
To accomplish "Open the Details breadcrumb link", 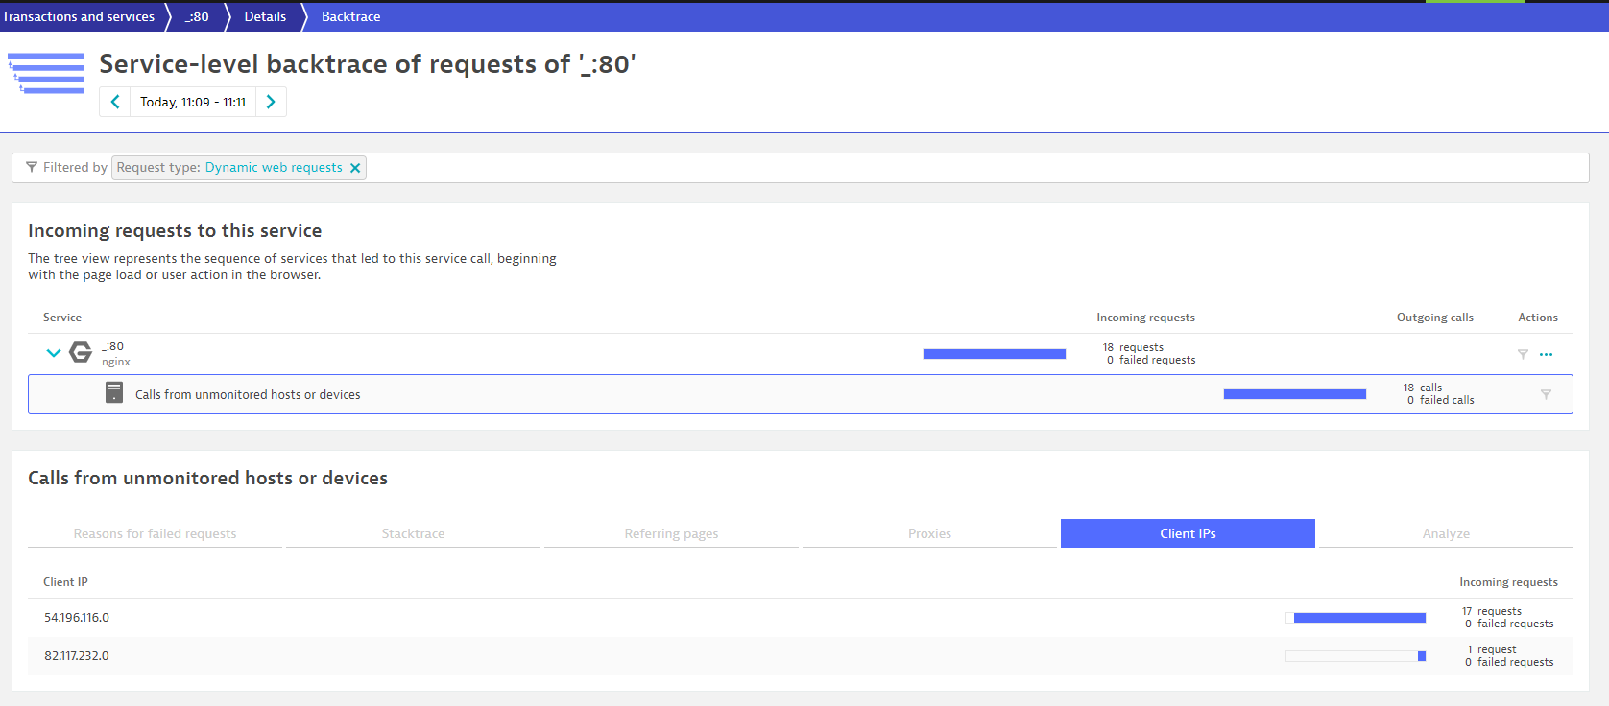I will 265,16.
